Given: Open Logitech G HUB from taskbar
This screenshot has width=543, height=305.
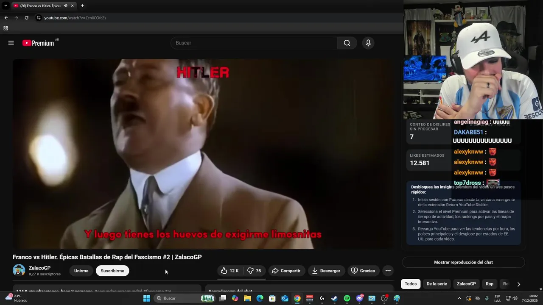Looking at the screenshot, I should coord(322,298).
